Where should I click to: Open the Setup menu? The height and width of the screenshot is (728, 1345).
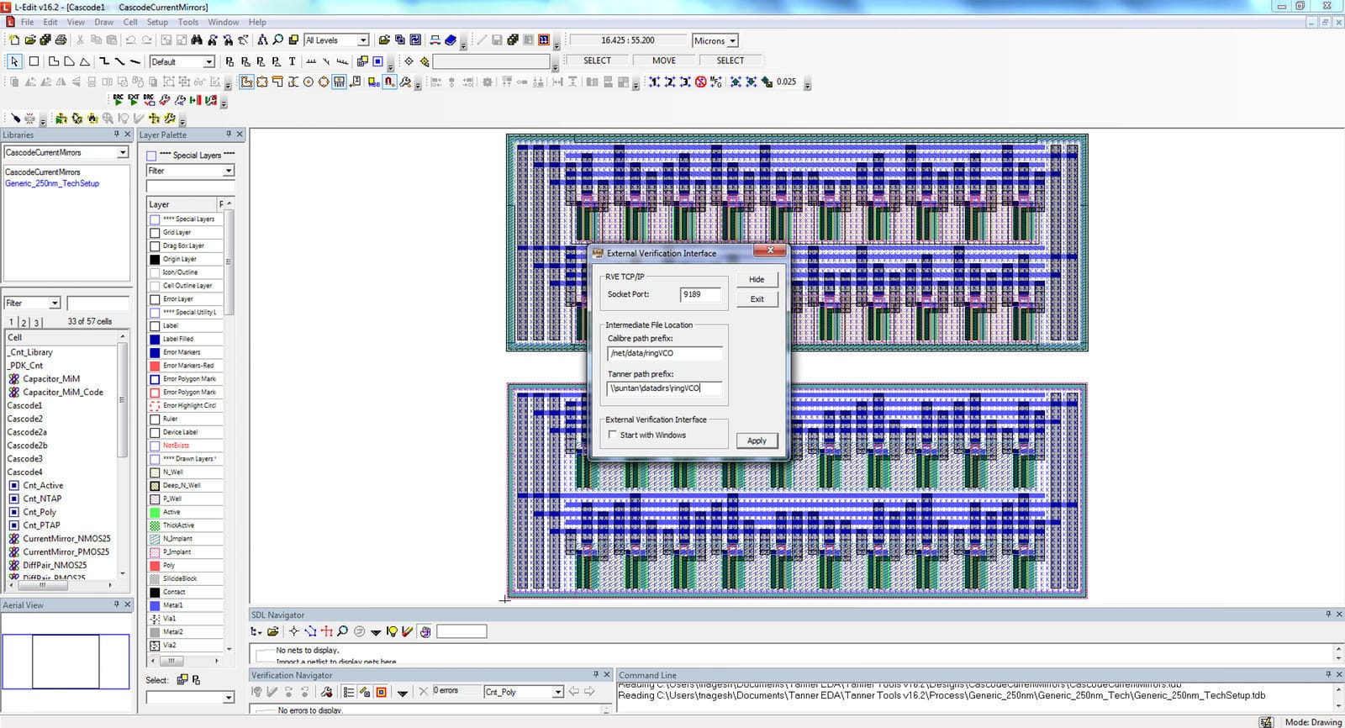click(x=157, y=22)
